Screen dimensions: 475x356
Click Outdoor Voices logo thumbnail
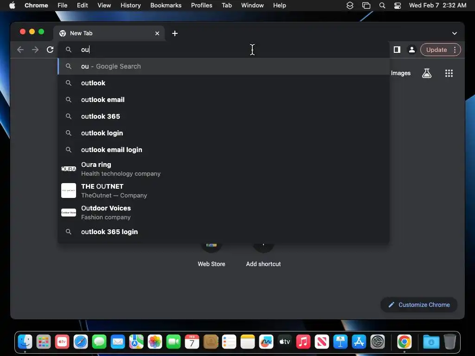pyautogui.click(x=69, y=212)
